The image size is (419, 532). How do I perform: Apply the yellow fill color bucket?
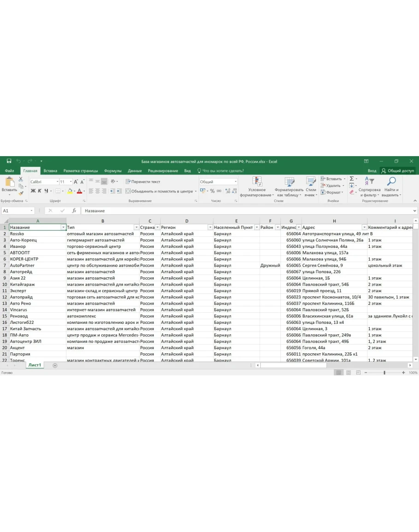[x=70, y=191]
